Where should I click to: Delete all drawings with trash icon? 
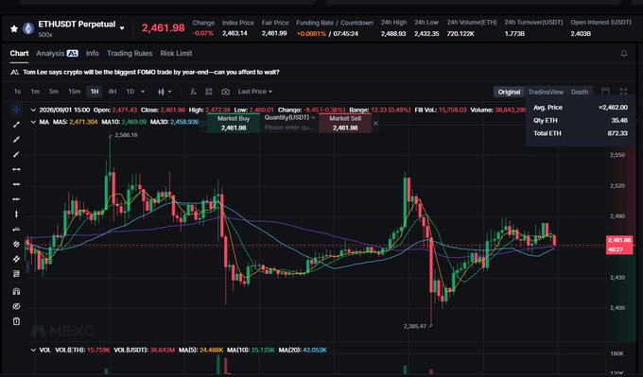16,321
